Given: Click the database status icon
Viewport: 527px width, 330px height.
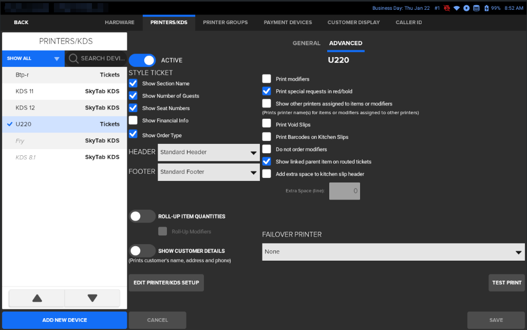Looking at the screenshot, I should pos(476,8).
